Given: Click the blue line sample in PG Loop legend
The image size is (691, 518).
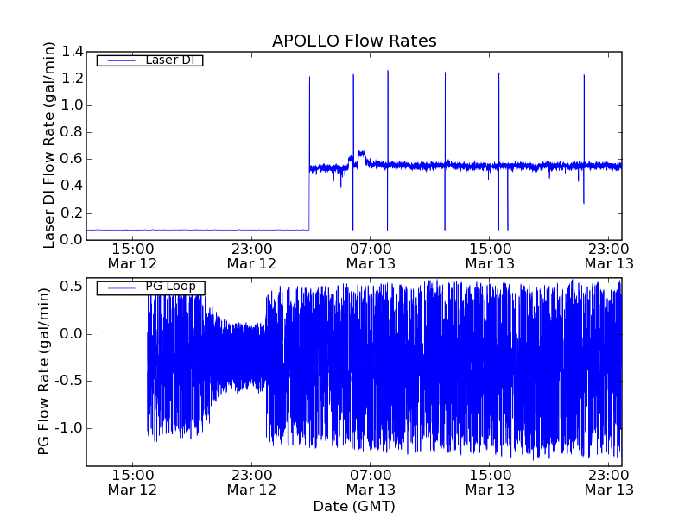Looking at the screenshot, I should tap(121, 288).
